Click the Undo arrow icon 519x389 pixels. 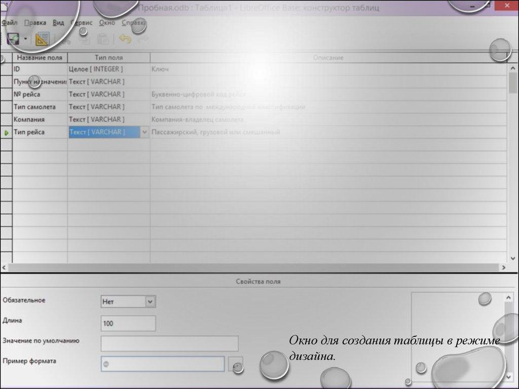[125, 39]
